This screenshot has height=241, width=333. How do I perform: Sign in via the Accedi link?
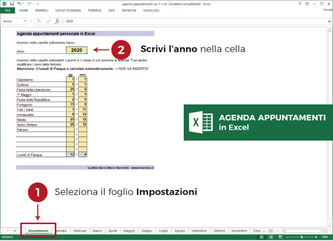[x=328, y=10]
